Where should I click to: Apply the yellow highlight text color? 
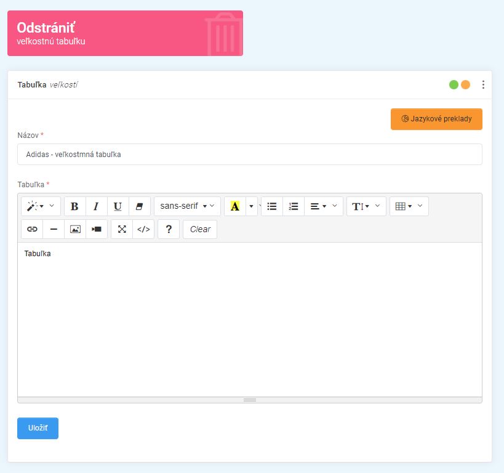pos(234,206)
